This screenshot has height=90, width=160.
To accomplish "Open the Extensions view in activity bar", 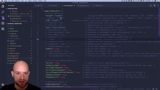I will coord(3,29).
